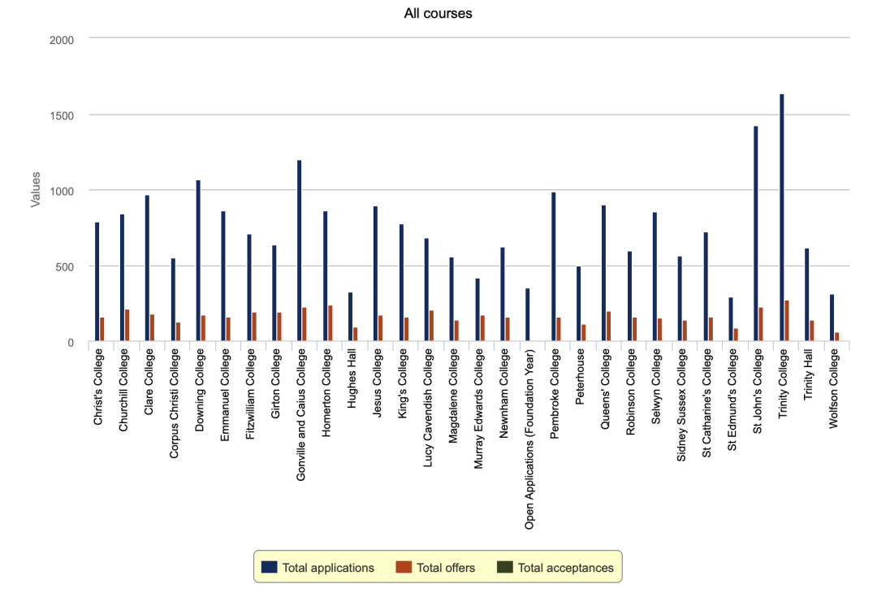
Task: Toggle the Total applications legend label
Action: pyautogui.click(x=328, y=568)
